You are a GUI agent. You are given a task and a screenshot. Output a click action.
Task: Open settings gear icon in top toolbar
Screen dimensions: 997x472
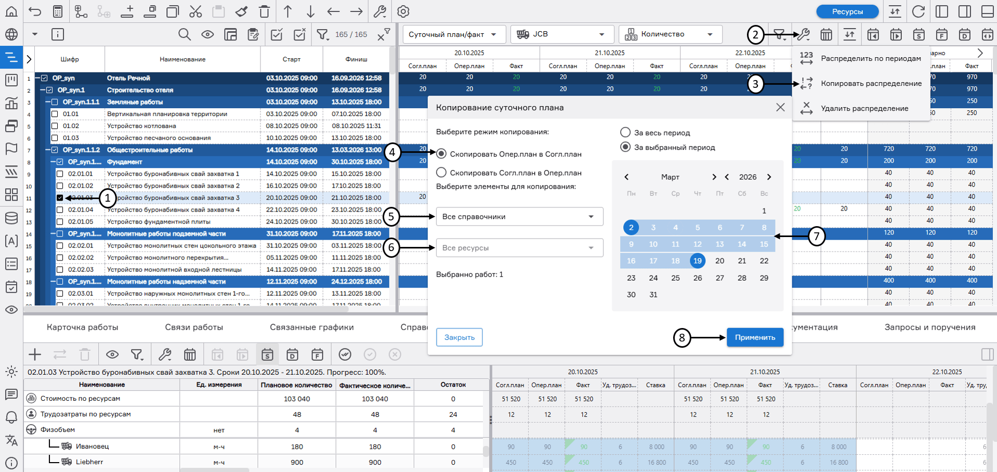[x=403, y=11]
